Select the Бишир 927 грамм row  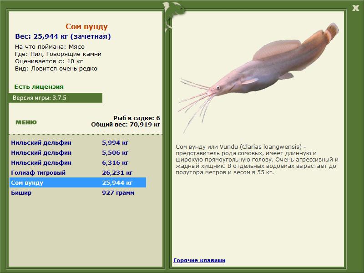pos(78,192)
